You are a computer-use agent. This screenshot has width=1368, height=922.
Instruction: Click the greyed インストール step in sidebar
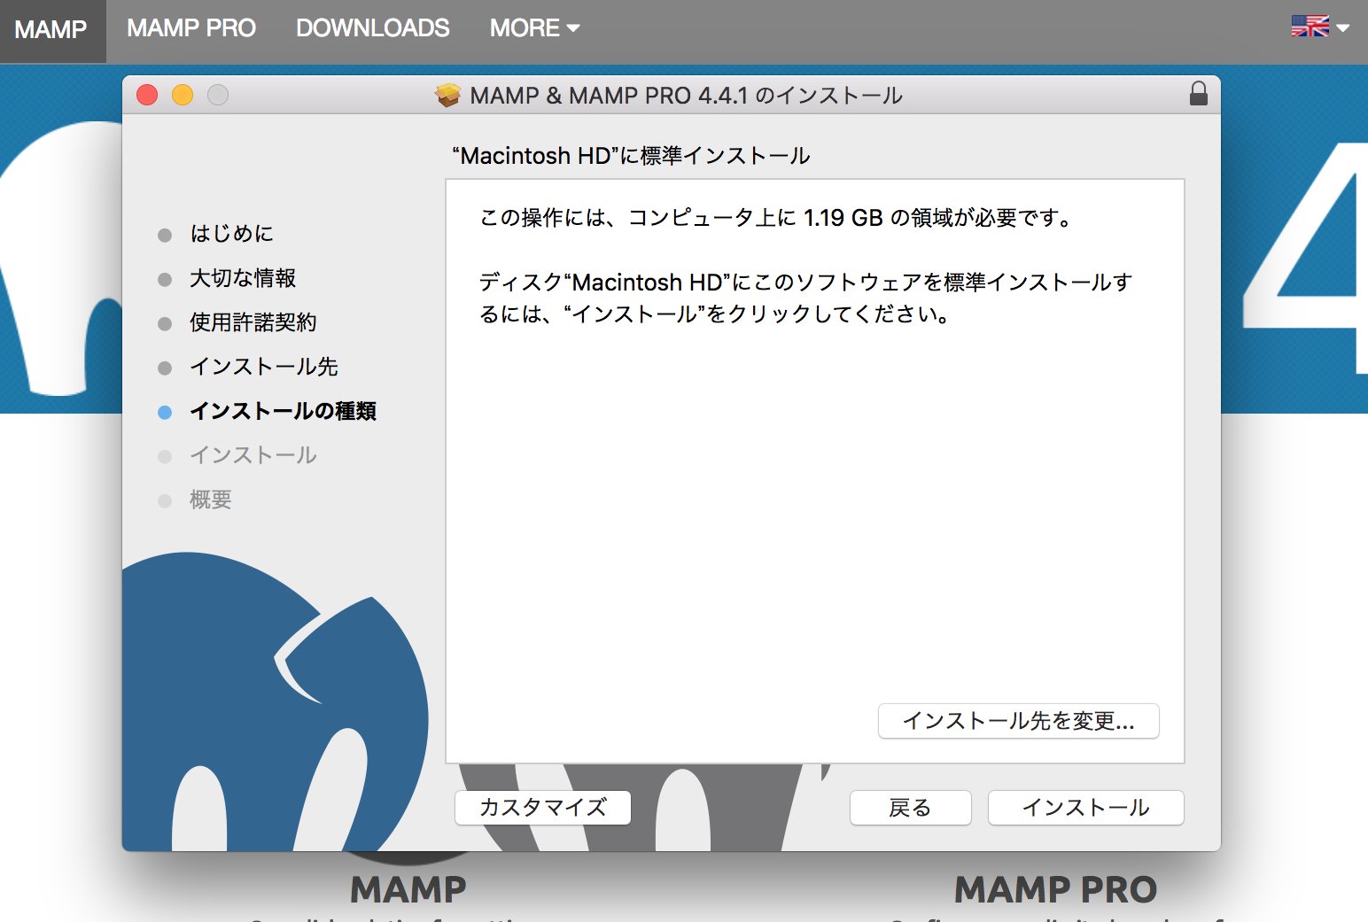click(253, 455)
